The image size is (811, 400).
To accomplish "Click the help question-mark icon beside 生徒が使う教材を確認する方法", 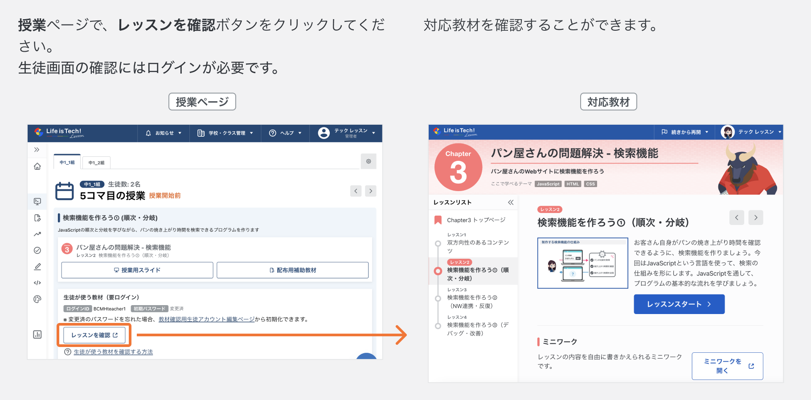I will click(x=68, y=352).
